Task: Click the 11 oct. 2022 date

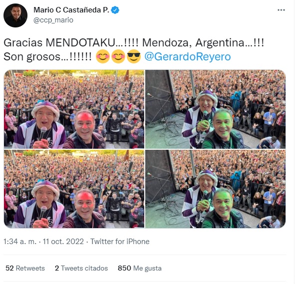Action: (63, 242)
